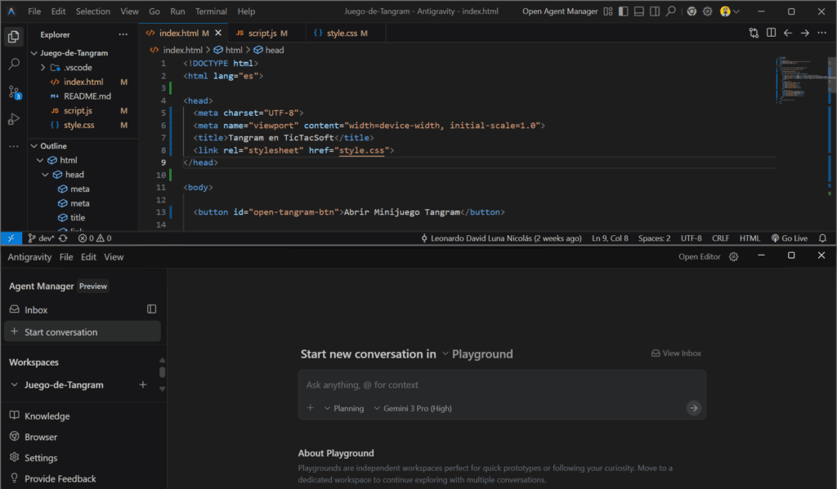Open the Terminal menu
Viewport: 837px width, 489px height.
coord(211,11)
